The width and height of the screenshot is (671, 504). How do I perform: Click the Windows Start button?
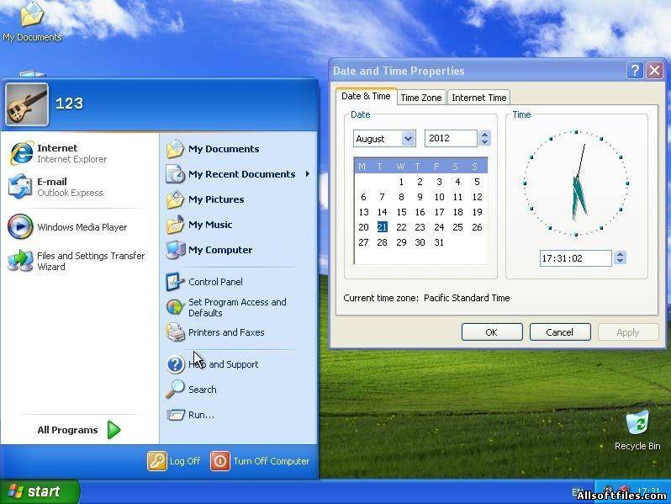coord(38,491)
